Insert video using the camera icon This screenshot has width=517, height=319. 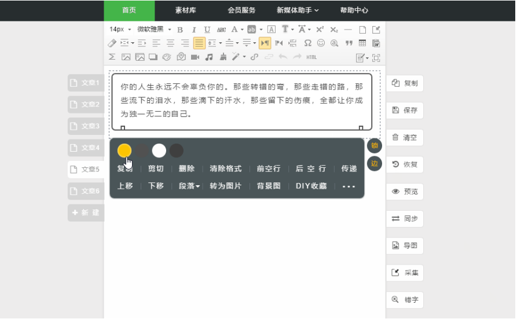[195, 57]
